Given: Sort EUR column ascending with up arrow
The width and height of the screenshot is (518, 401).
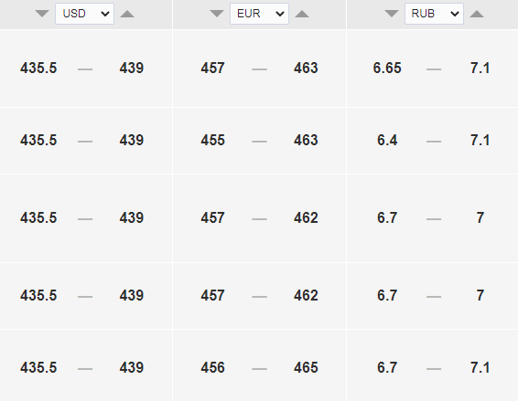Looking at the screenshot, I should coord(302,14).
